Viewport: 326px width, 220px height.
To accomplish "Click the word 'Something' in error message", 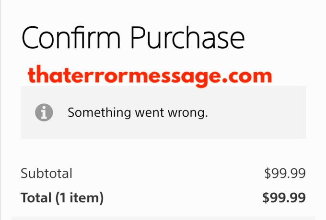I will click(99, 113).
